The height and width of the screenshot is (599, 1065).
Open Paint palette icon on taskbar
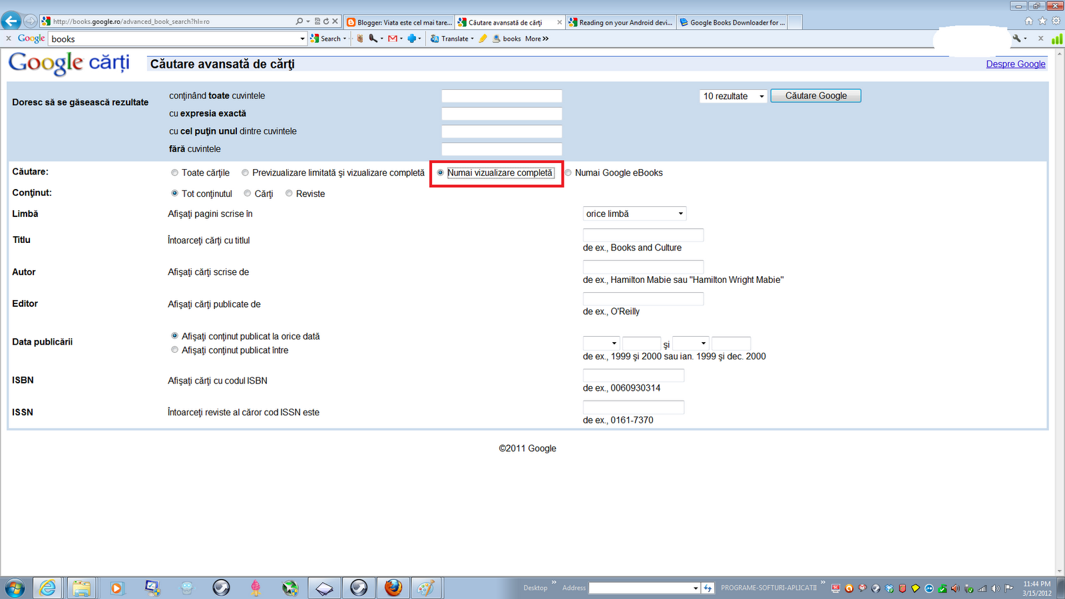click(426, 588)
